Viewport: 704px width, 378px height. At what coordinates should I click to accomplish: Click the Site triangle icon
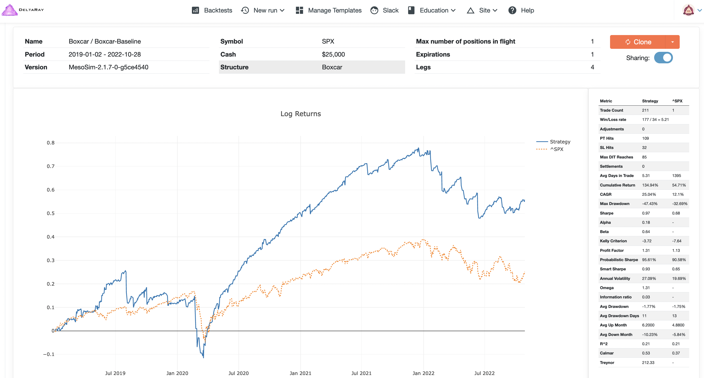(x=470, y=10)
